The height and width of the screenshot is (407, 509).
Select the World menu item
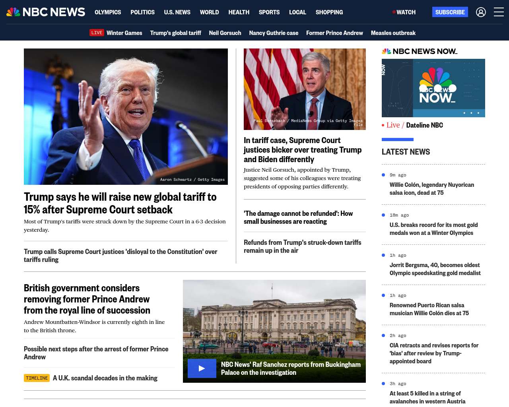(209, 12)
